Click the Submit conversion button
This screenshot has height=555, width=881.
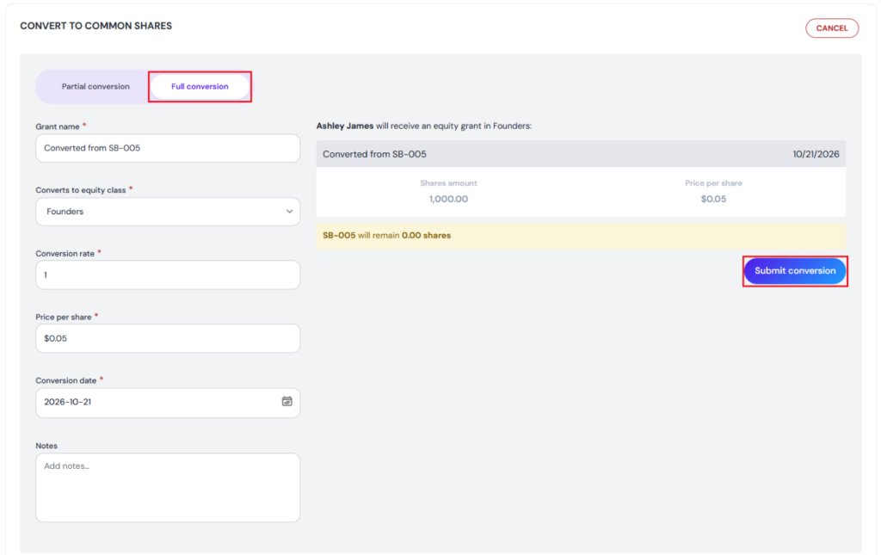click(794, 271)
